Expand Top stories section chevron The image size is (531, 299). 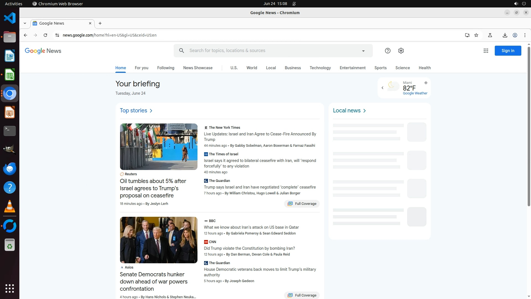point(151,111)
